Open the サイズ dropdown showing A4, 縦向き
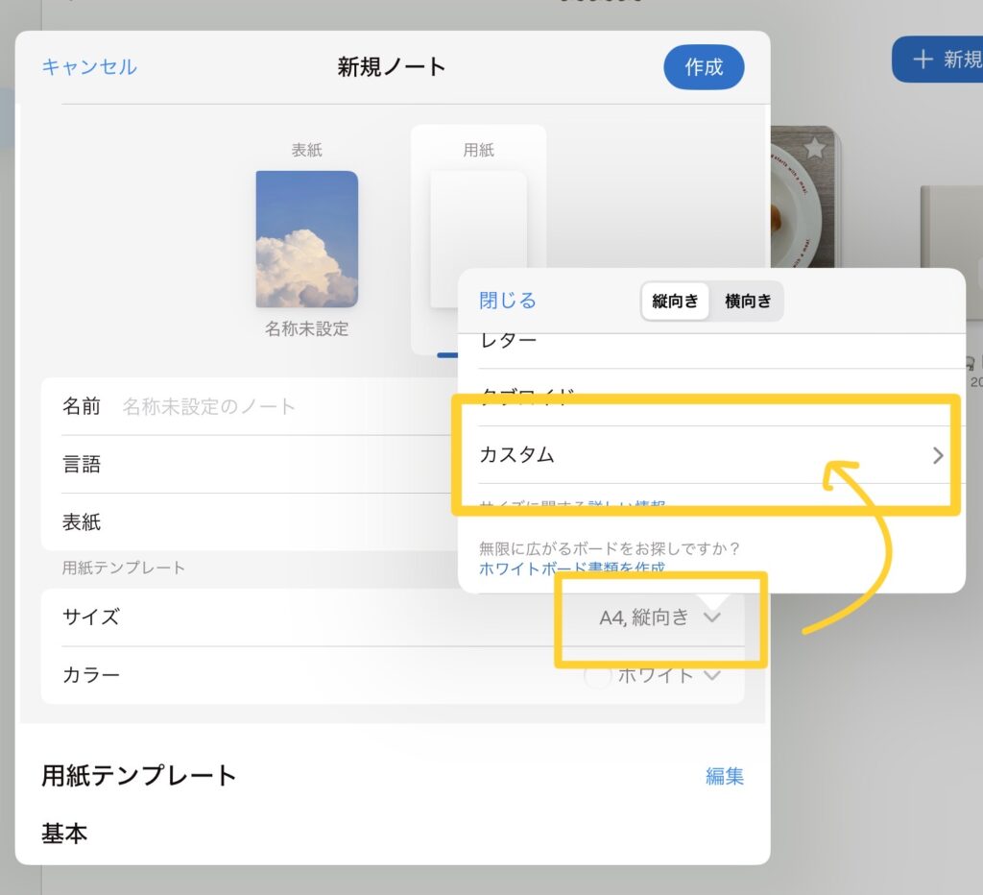The image size is (983, 895). [x=659, y=617]
